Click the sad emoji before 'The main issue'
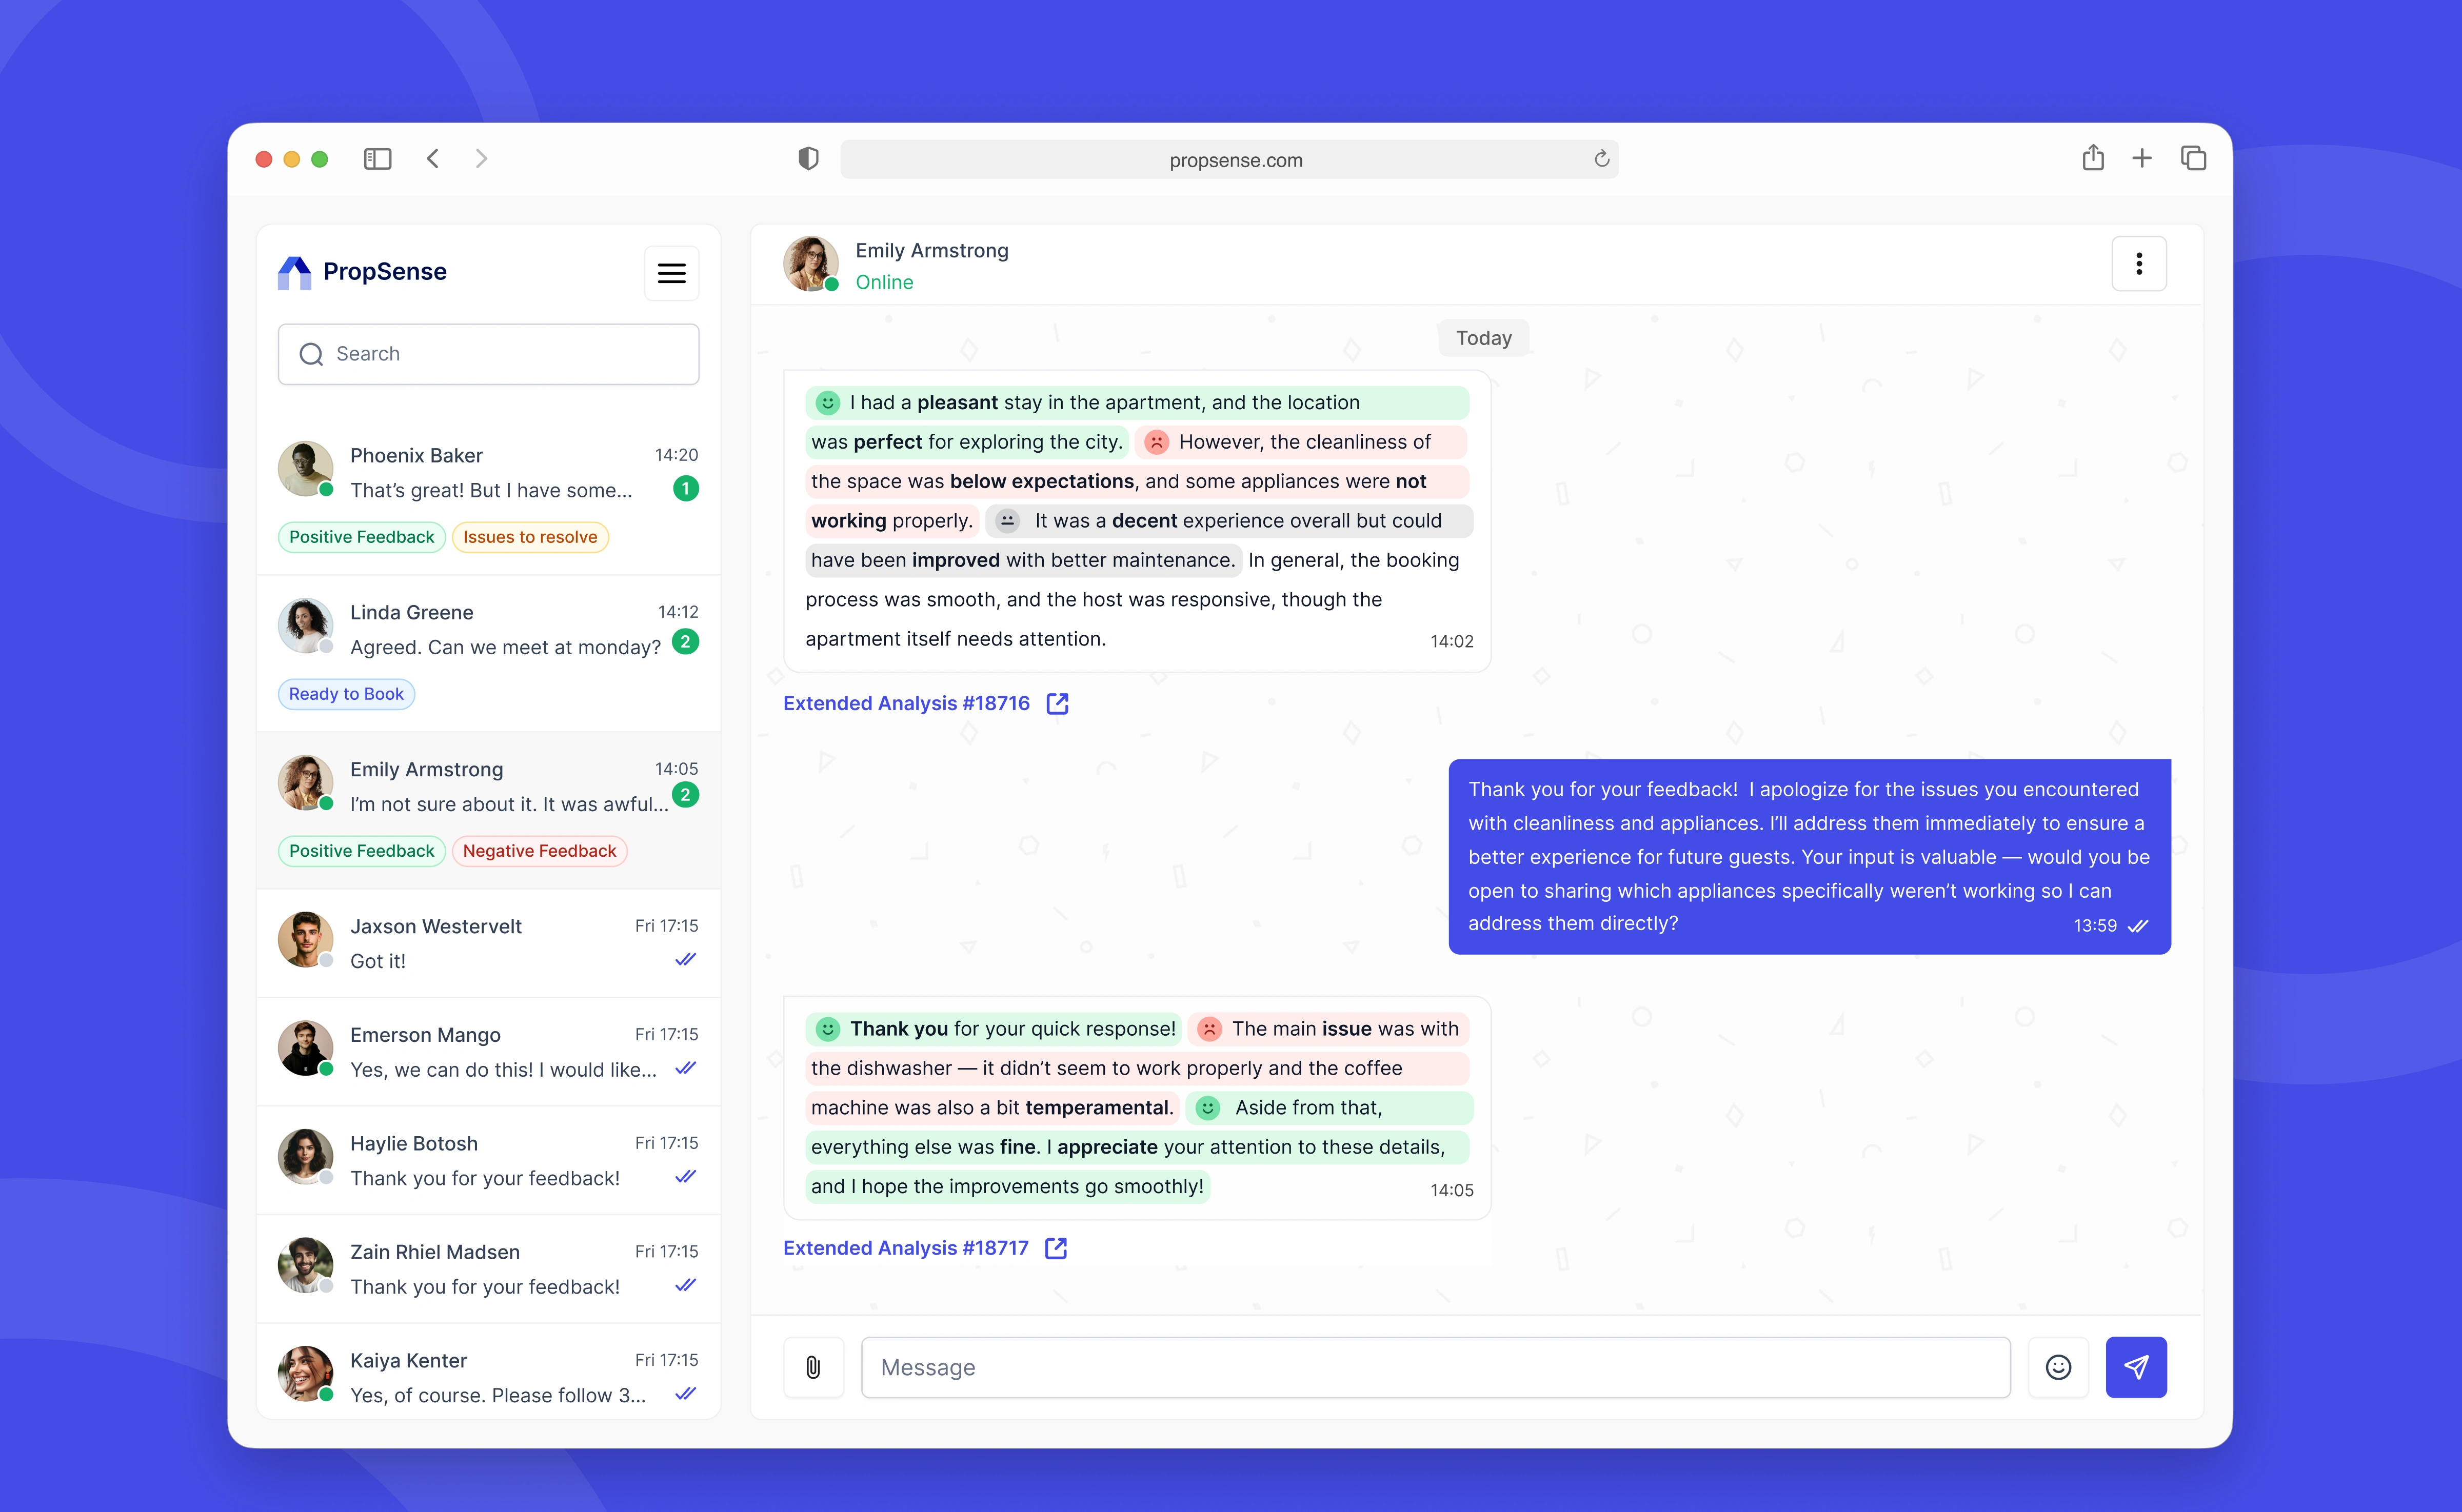Screen dimensions: 2462x1512 pyautogui.click(x=1209, y=1029)
